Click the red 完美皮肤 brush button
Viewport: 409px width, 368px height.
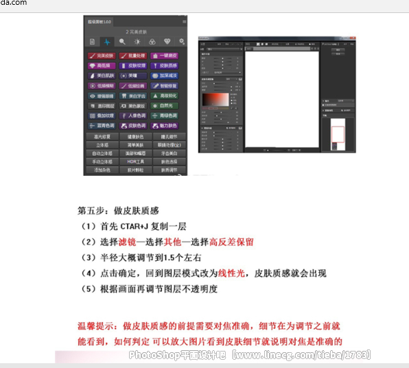pyautogui.click(x=102, y=56)
